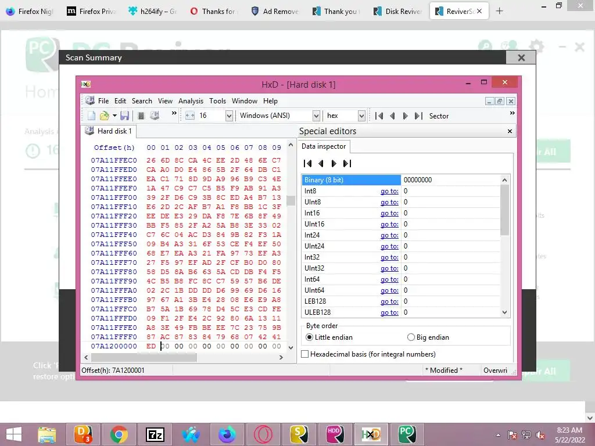595x446 pixels.
Task: Data inspector: jump to first byte
Action: click(308, 163)
